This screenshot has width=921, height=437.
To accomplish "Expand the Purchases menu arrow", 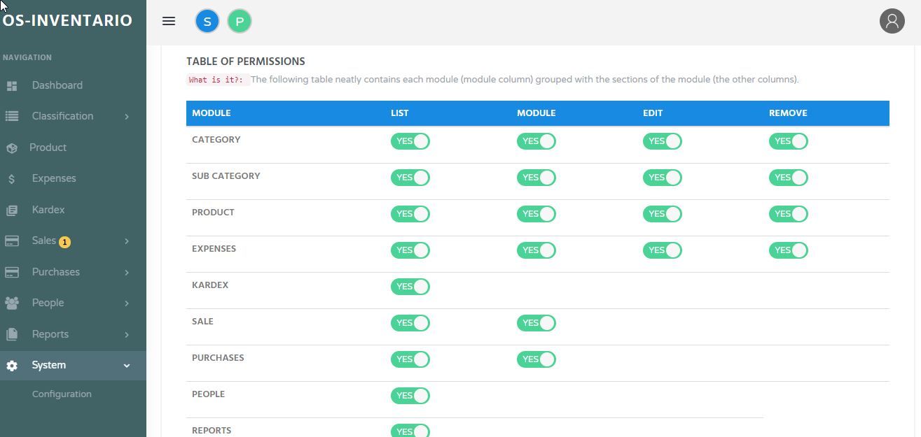I will pos(127,272).
